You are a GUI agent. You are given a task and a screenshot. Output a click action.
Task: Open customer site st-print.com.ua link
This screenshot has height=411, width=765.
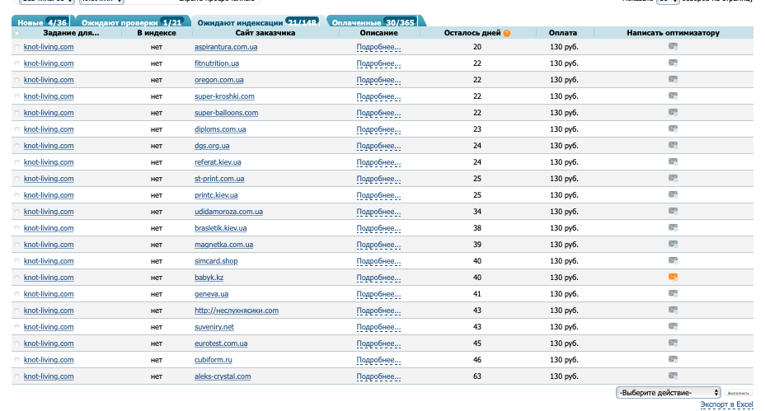pos(219,179)
